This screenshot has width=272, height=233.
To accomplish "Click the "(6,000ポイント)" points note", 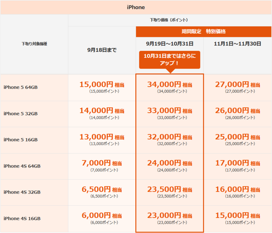I will tap(104, 222).
